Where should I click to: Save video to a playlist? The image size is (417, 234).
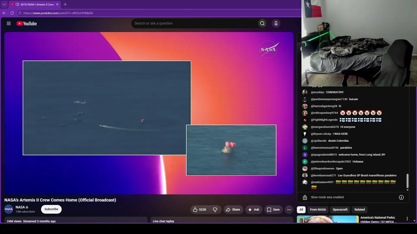273,210
